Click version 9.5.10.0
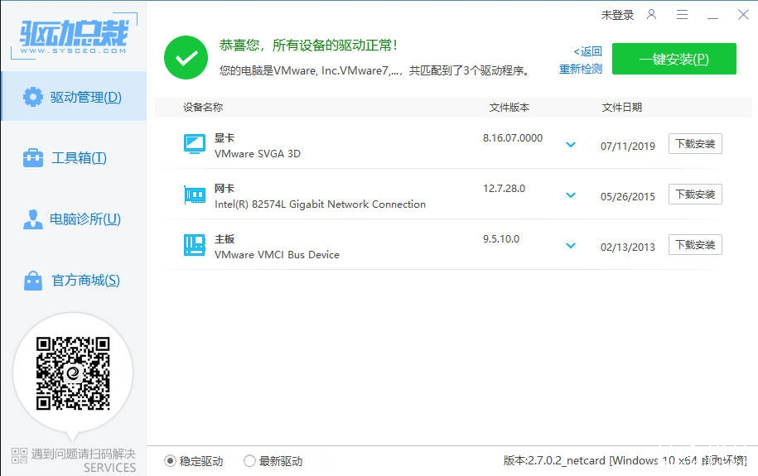Image resolution: width=758 pixels, height=476 pixels. point(501,238)
